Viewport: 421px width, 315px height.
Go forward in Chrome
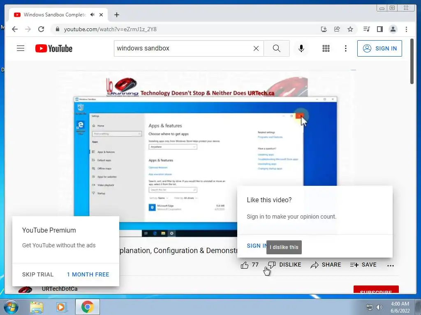[x=28, y=29]
